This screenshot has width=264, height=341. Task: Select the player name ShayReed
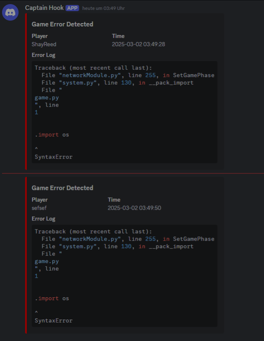point(43,44)
